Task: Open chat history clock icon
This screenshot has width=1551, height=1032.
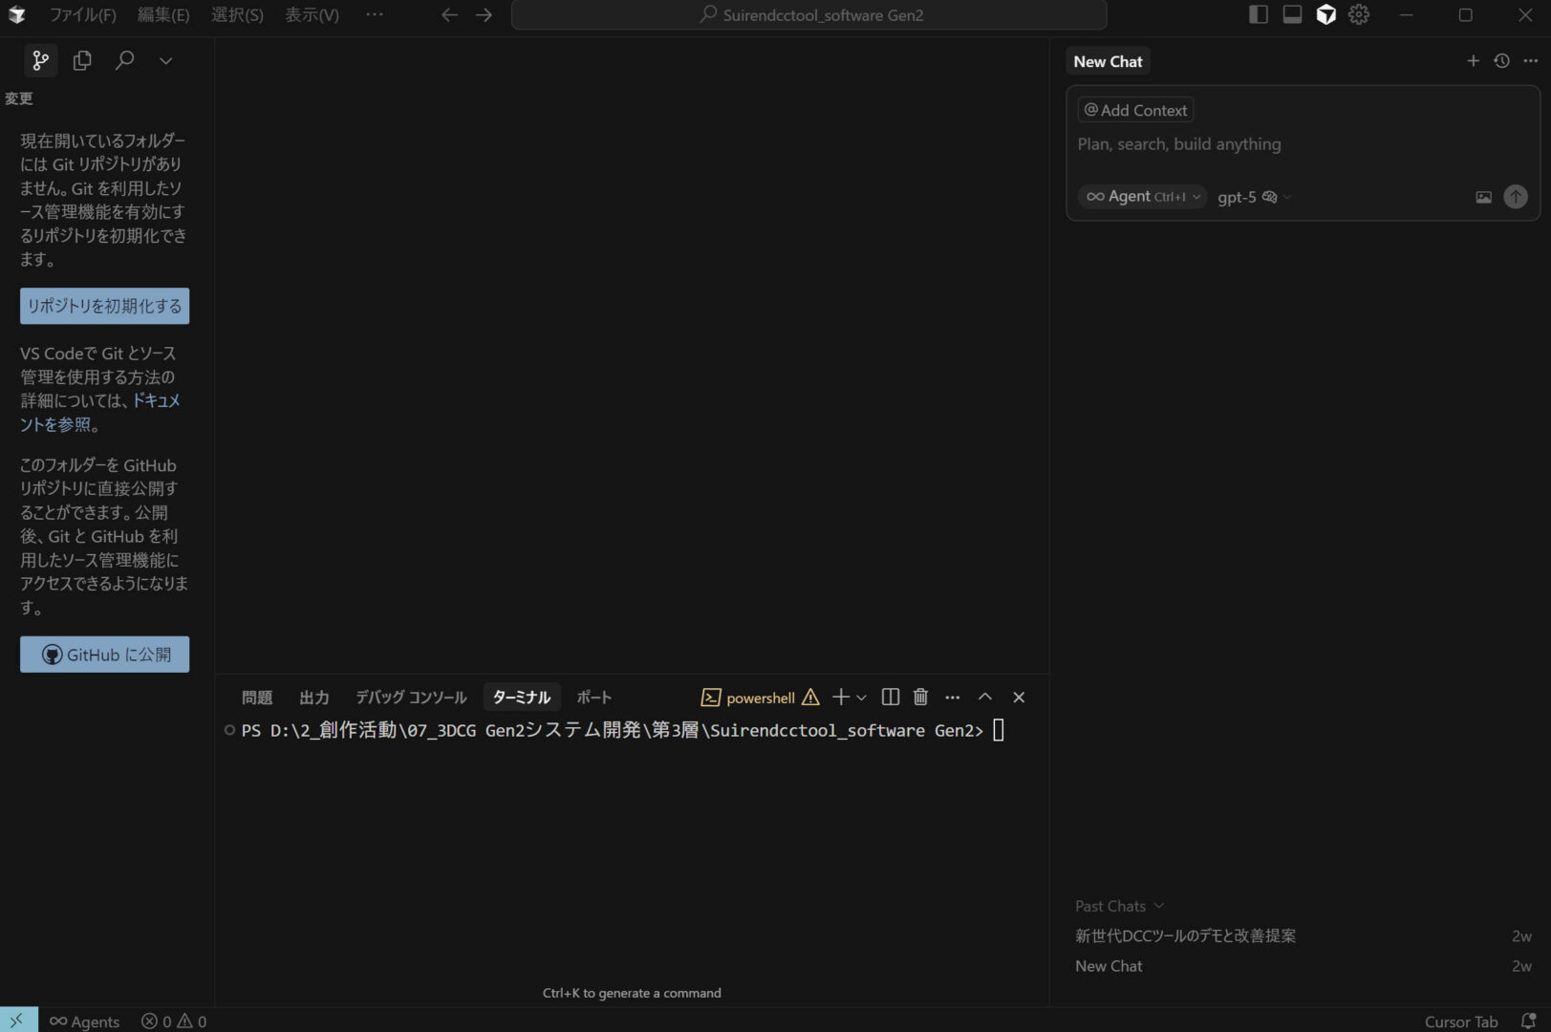Action: click(1502, 61)
